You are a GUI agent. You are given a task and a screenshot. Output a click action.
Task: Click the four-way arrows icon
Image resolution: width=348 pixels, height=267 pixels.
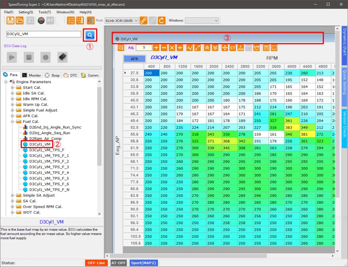[x=225, y=48]
